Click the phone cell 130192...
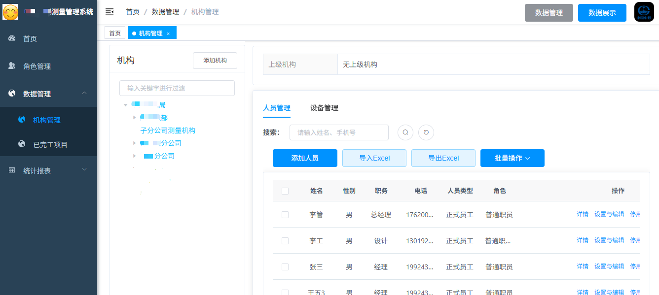Screen dimensions: 659x295 point(420,241)
